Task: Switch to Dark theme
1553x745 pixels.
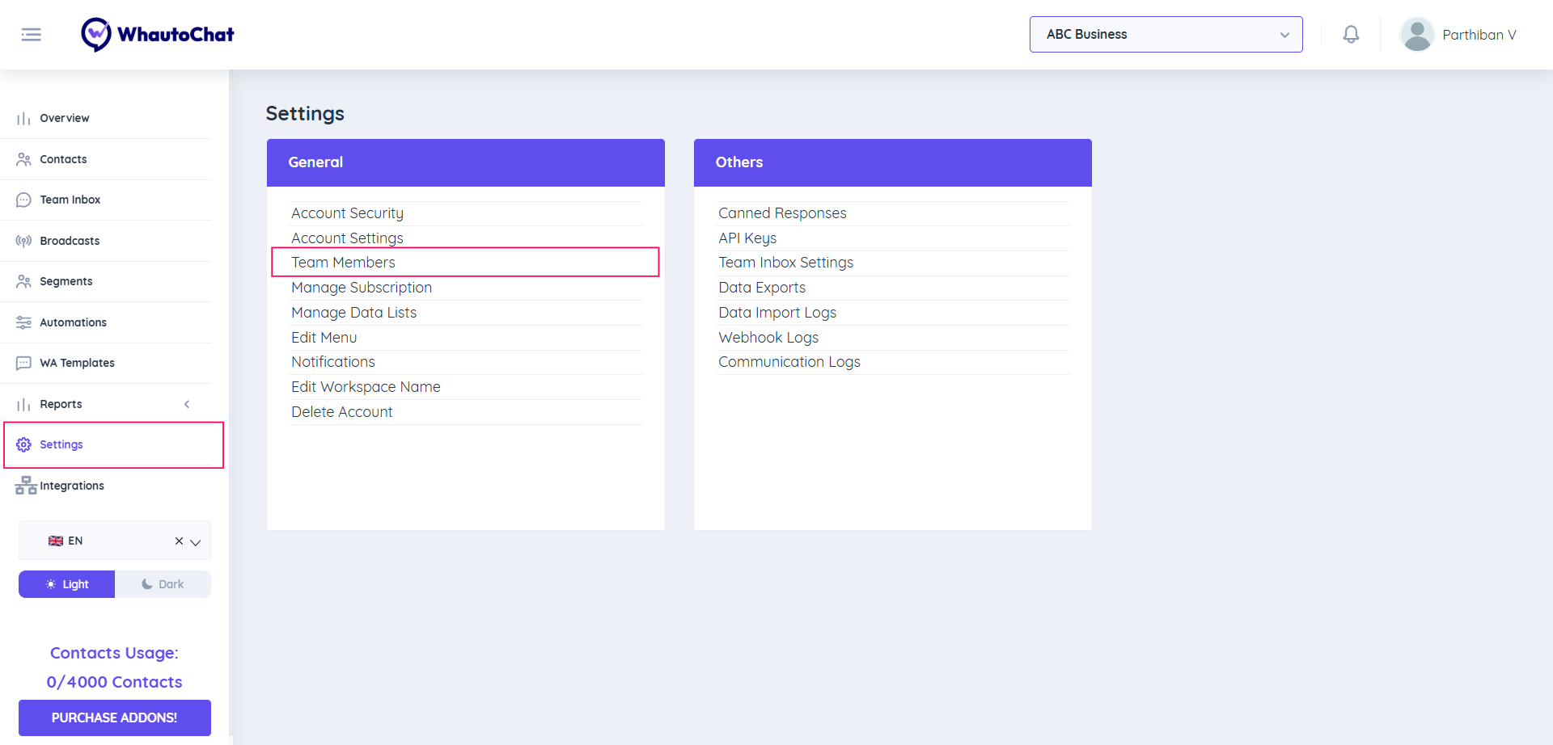Action: click(163, 584)
